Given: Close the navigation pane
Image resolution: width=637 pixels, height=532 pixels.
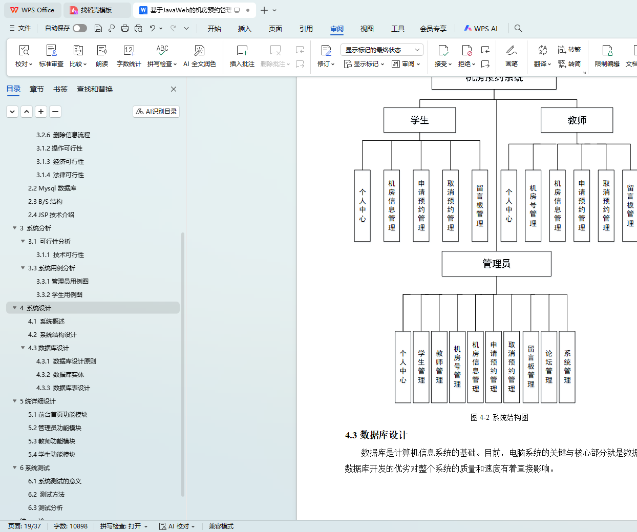Looking at the screenshot, I should [x=174, y=89].
